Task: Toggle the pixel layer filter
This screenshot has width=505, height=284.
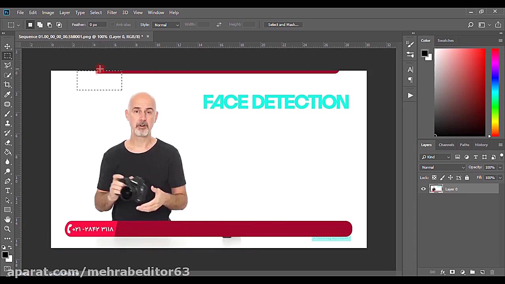Action: [458, 157]
